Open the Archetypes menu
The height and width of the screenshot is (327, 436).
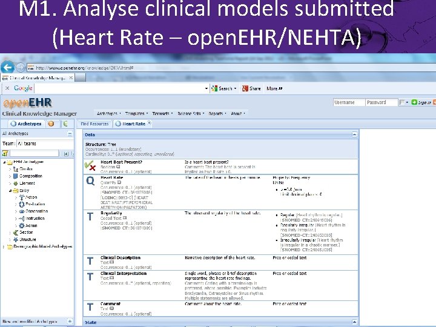pyautogui.click(x=108, y=113)
